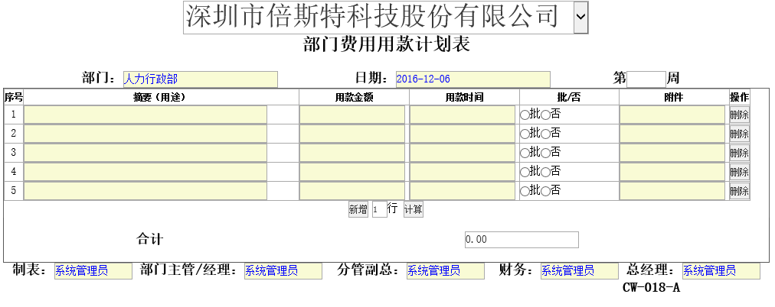Delete row 5 with 删除 button
This screenshot has height=307, width=775.
coord(740,191)
